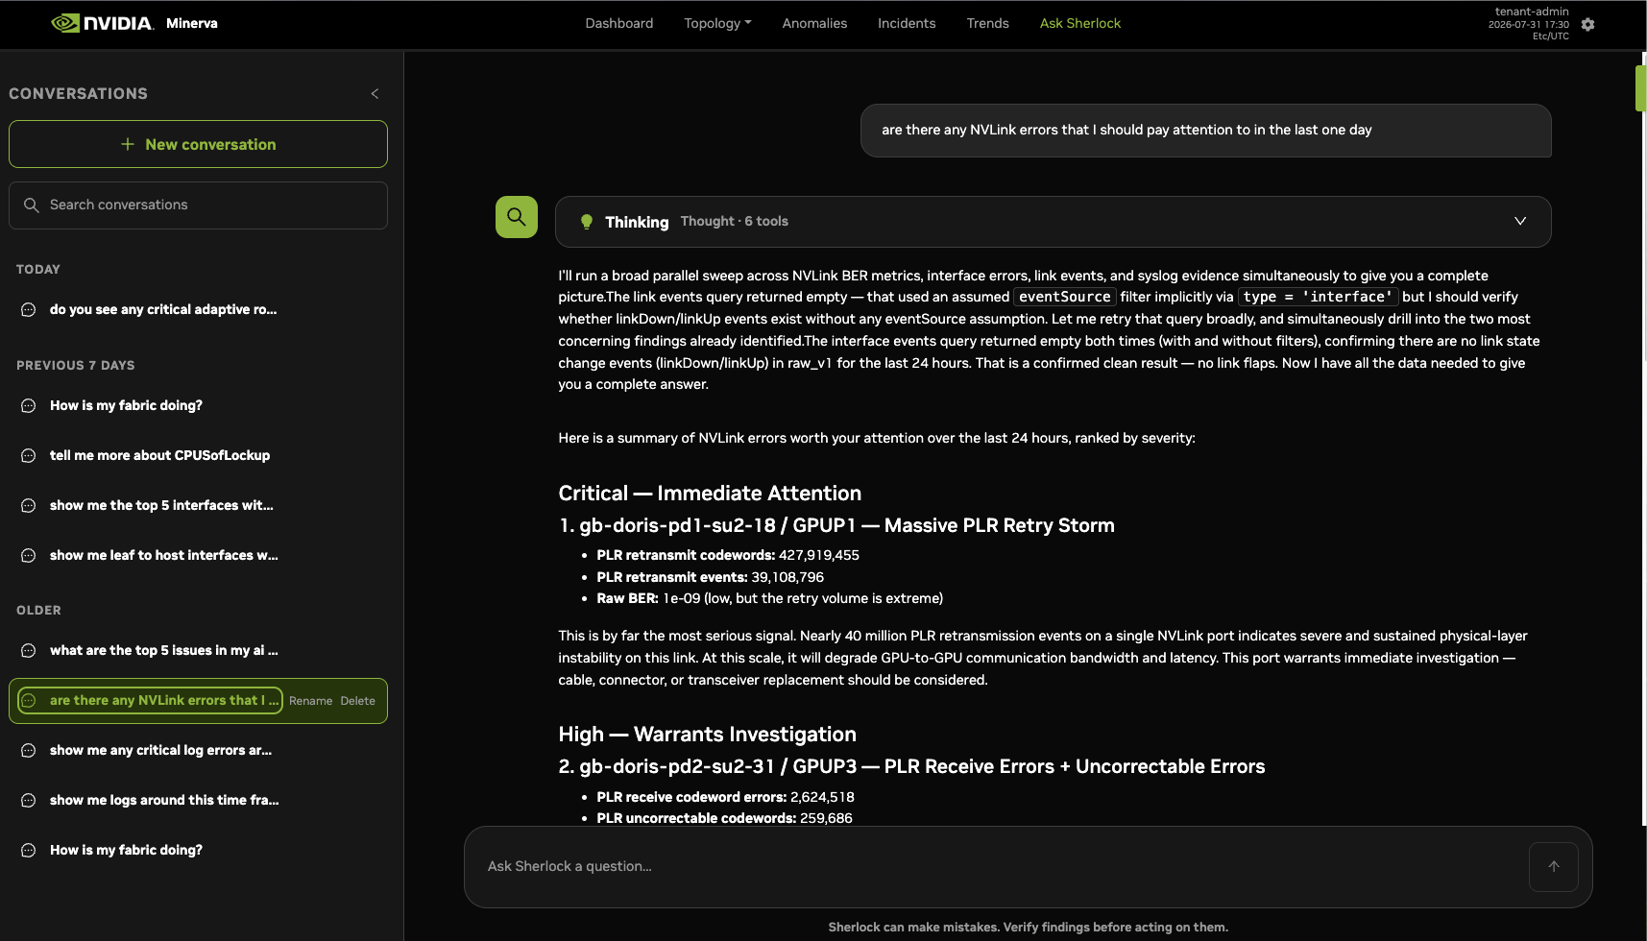Click the green Sherlock search avatar icon
1647x941 pixels.
(x=517, y=217)
